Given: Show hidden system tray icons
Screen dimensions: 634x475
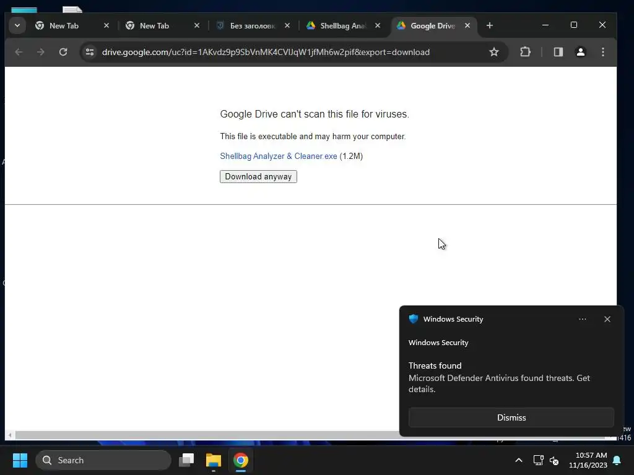Looking at the screenshot, I should click(x=519, y=460).
